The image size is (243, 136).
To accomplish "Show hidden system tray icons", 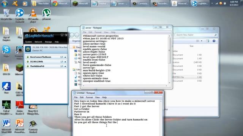I will point(212,3).
